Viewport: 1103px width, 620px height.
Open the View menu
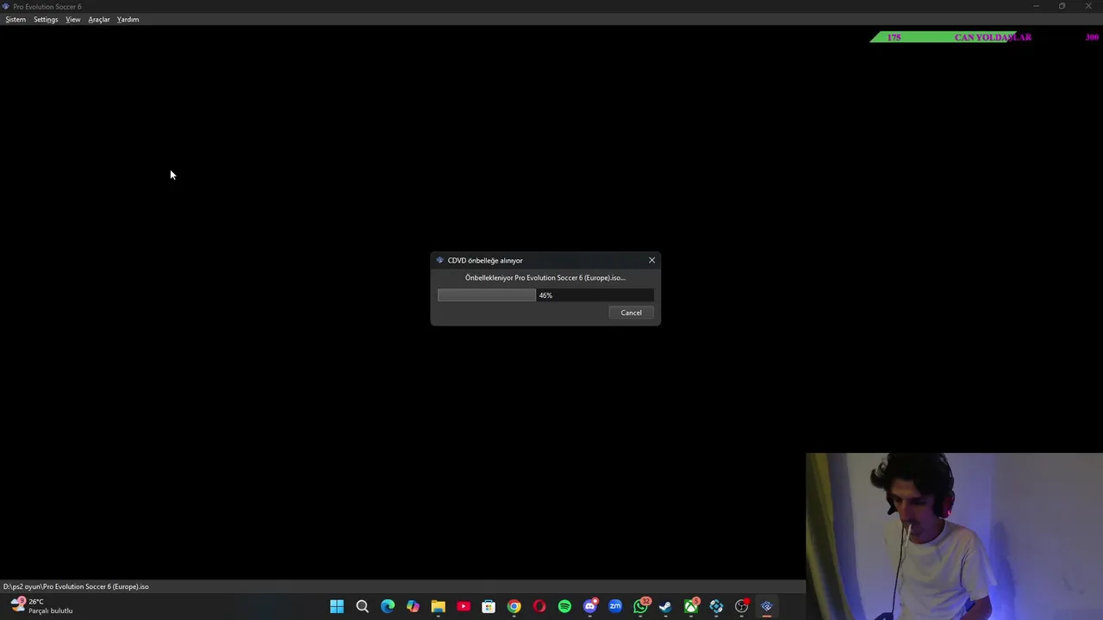[73, 19]
